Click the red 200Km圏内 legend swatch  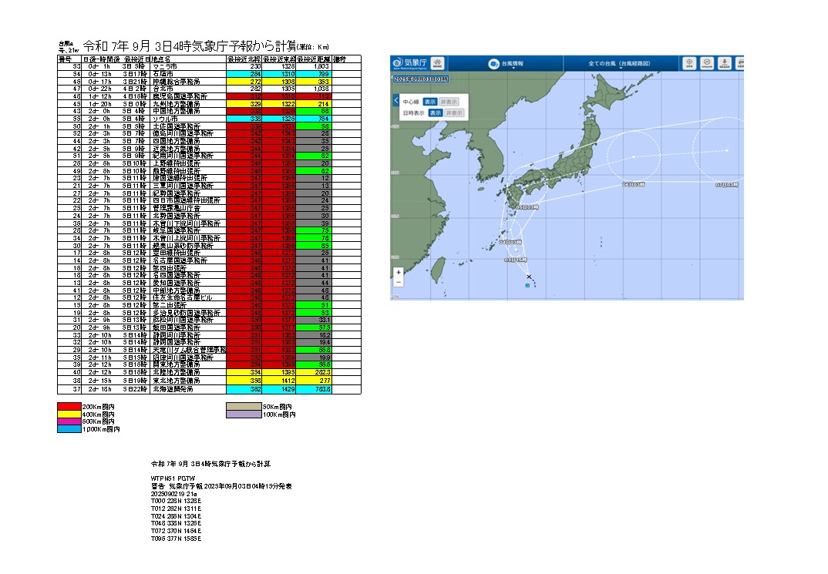[x=69, y=405]
